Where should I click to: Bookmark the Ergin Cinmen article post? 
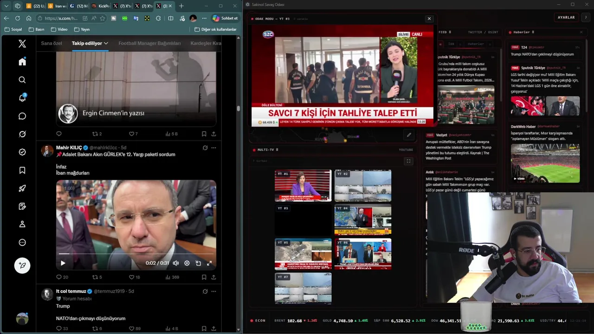pyautogui.click(x=204, y=134)
